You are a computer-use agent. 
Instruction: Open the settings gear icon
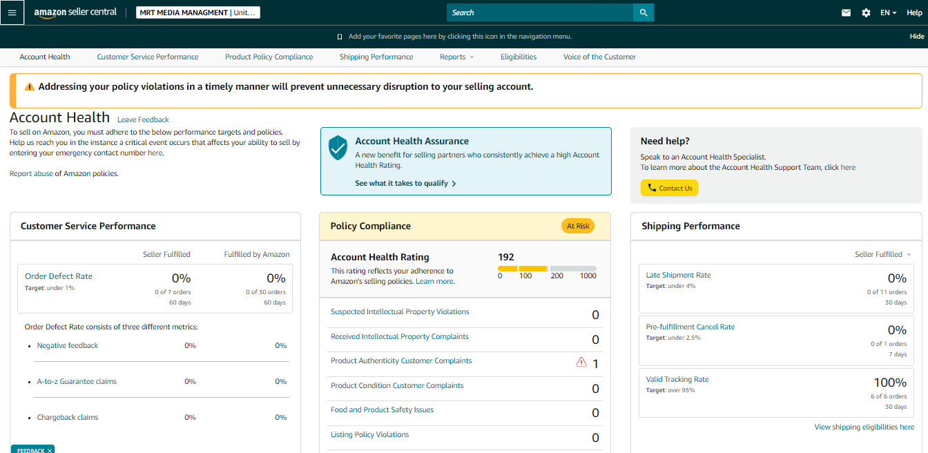pyautogui.click(x=866, y=12)
